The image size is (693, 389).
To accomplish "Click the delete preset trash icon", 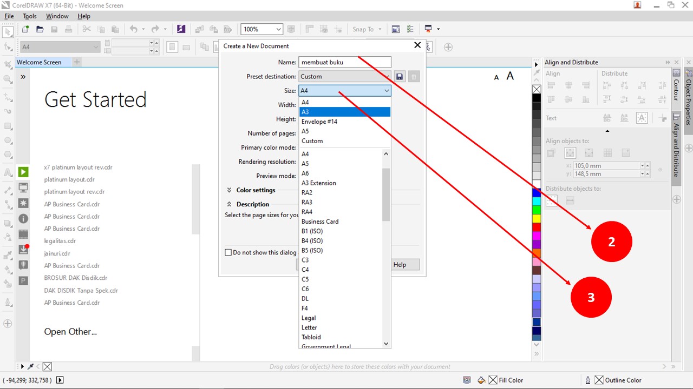I will point(414,77).
